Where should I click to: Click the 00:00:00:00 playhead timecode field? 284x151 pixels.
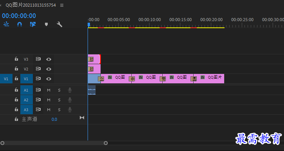coord(19,16)
